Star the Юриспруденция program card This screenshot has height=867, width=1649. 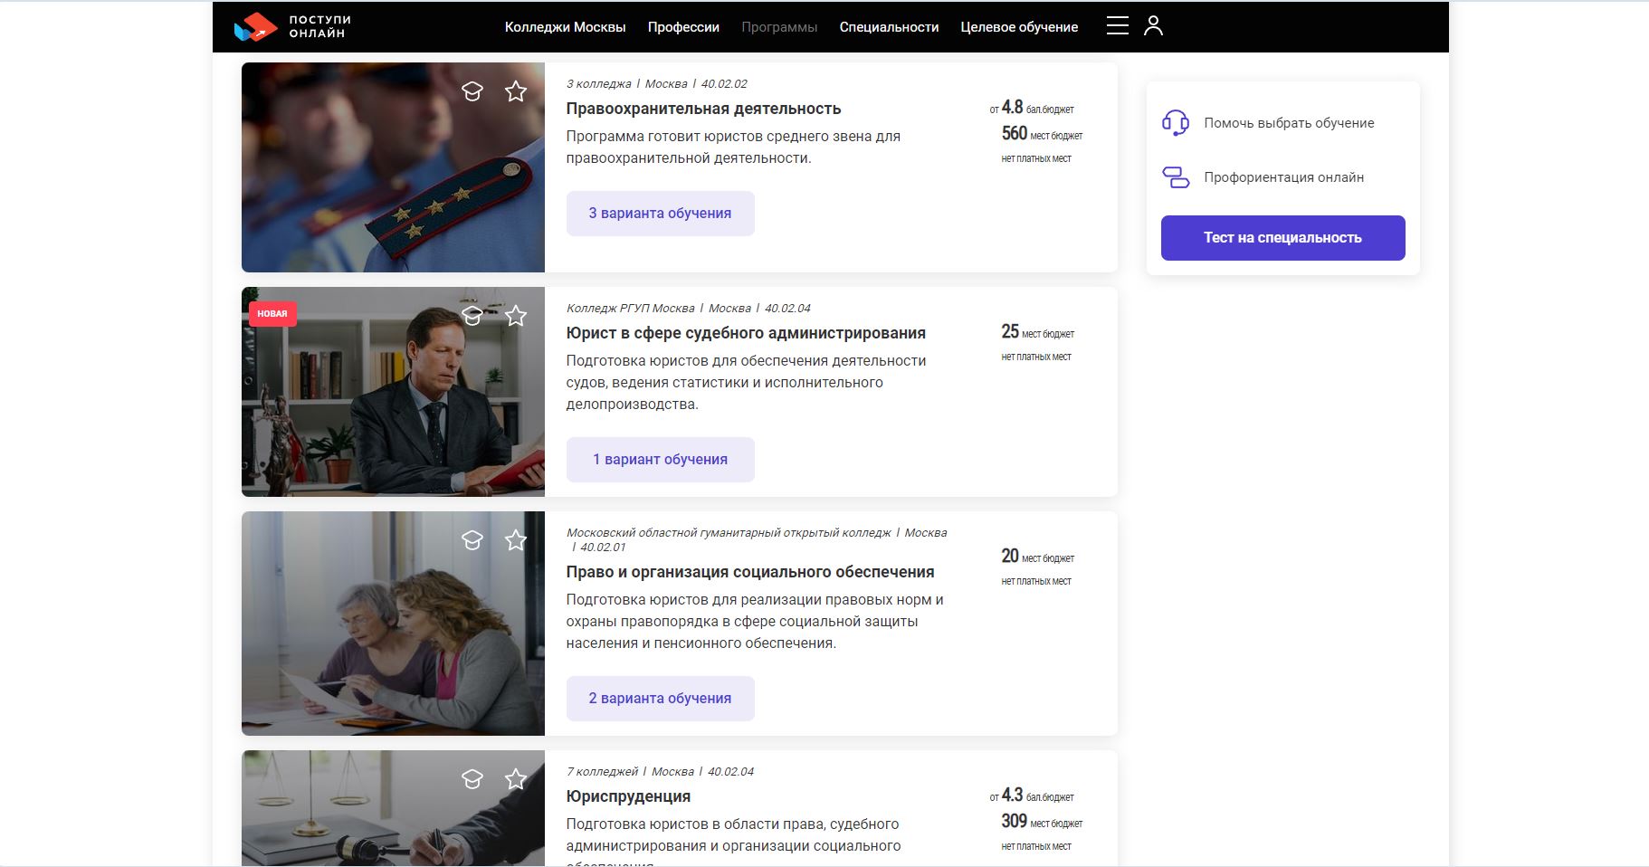click(516, 779)
